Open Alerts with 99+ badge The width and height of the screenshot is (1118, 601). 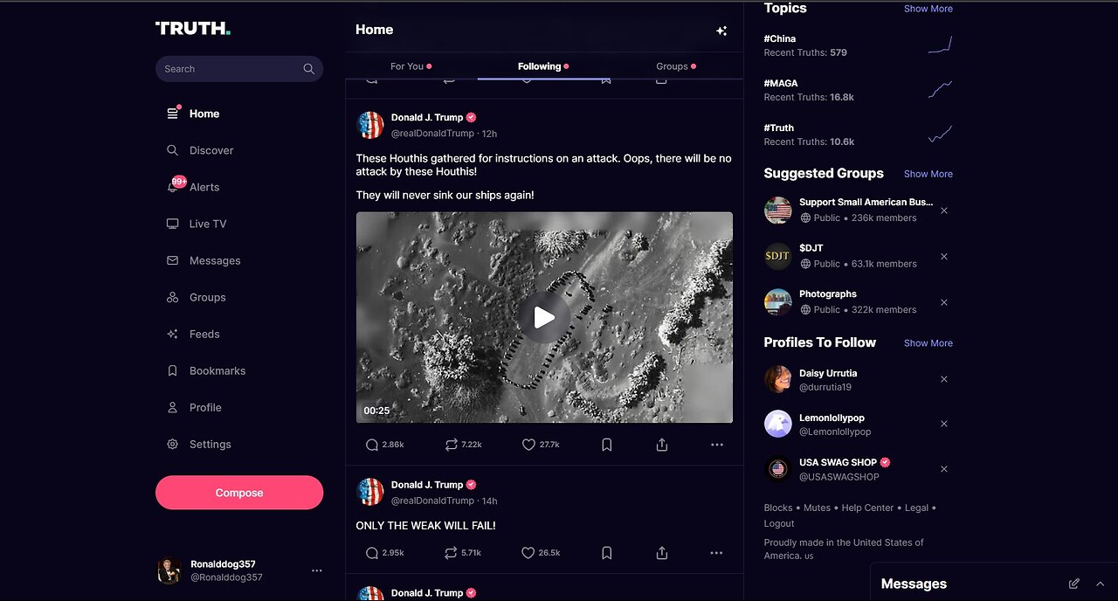click(193, 187)
